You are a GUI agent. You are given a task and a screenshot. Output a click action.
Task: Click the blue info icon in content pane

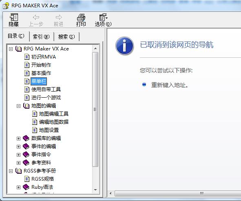pos(124,46)
